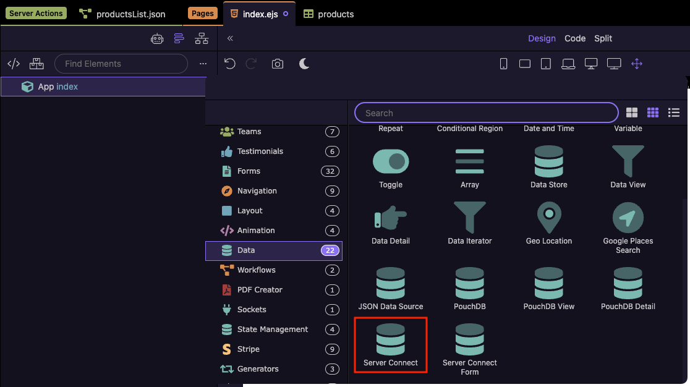690x387 pixels.
Task: Open the three-dots more options menu
Action: [x=203, y=64]
